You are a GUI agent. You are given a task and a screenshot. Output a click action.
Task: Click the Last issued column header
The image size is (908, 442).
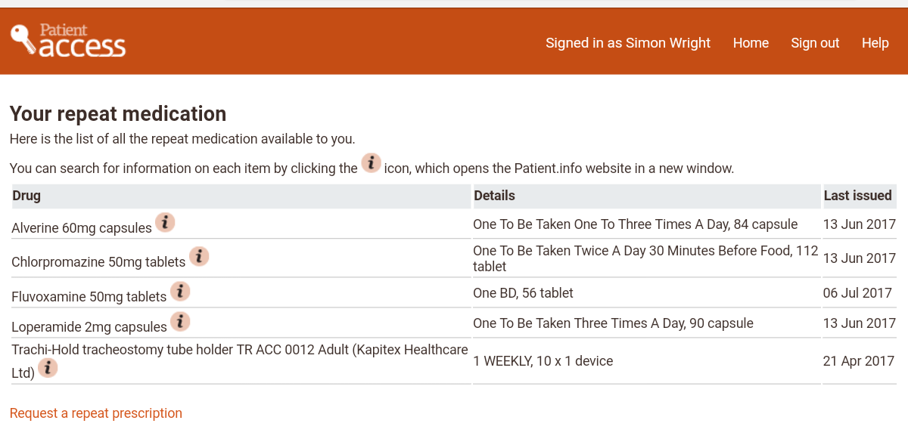tap(857, 196)
